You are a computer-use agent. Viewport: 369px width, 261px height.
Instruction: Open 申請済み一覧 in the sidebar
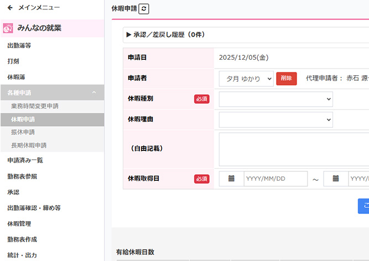[25, 160]
